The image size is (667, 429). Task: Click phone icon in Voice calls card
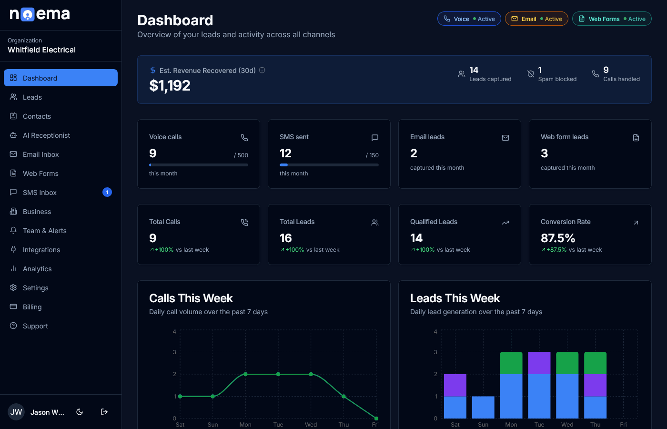coord(244,138)
